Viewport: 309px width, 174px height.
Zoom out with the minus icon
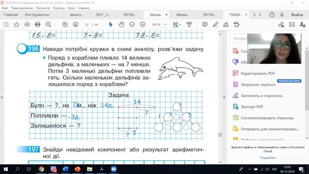tap(132, 25)
